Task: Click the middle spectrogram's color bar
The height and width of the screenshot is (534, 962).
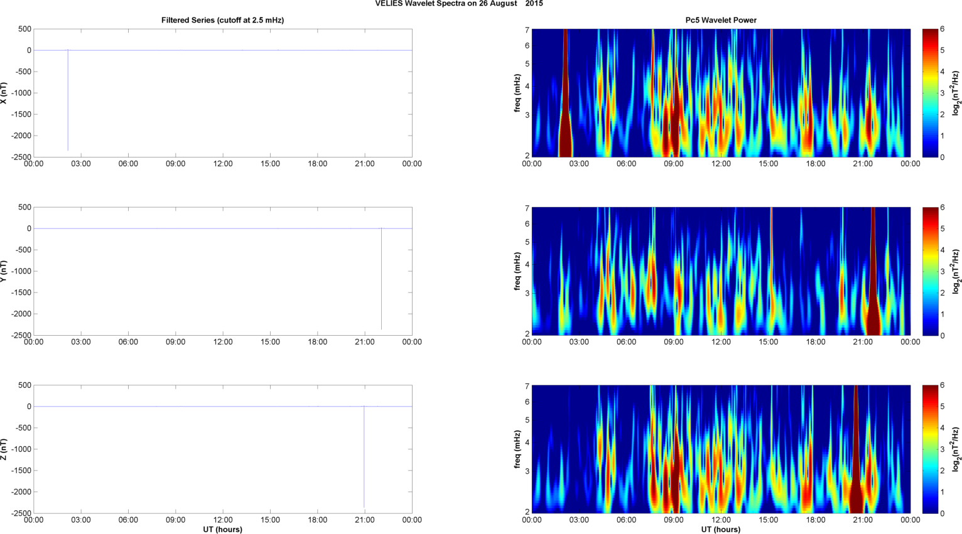Action: pos(930,271)
